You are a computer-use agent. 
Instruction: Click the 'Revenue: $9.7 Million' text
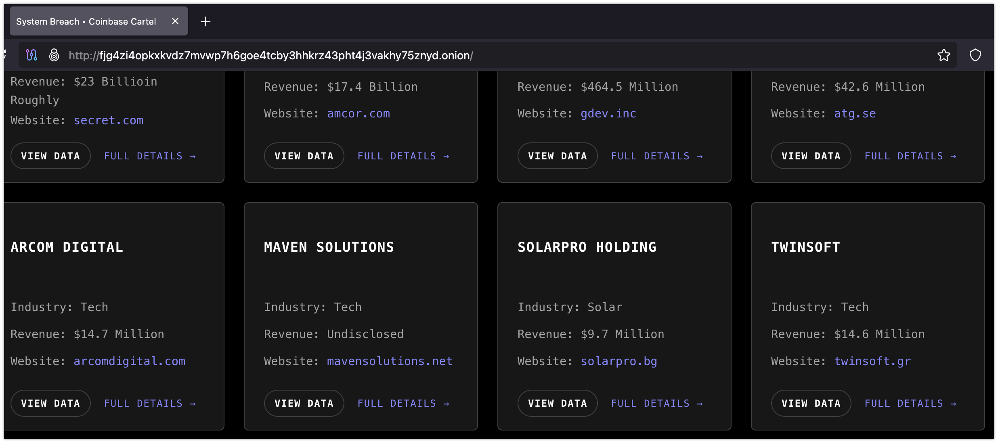[x=591, y=334]
